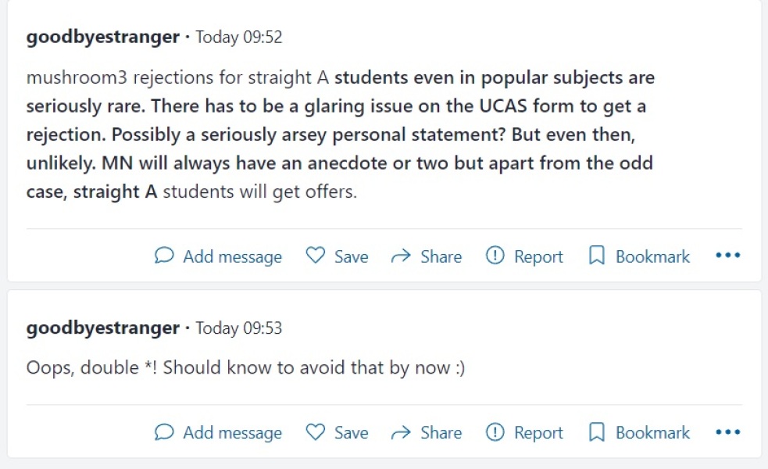
Task: Click the speech bubble icon on the 09:52 post
Action: click(x=164, y=256)
